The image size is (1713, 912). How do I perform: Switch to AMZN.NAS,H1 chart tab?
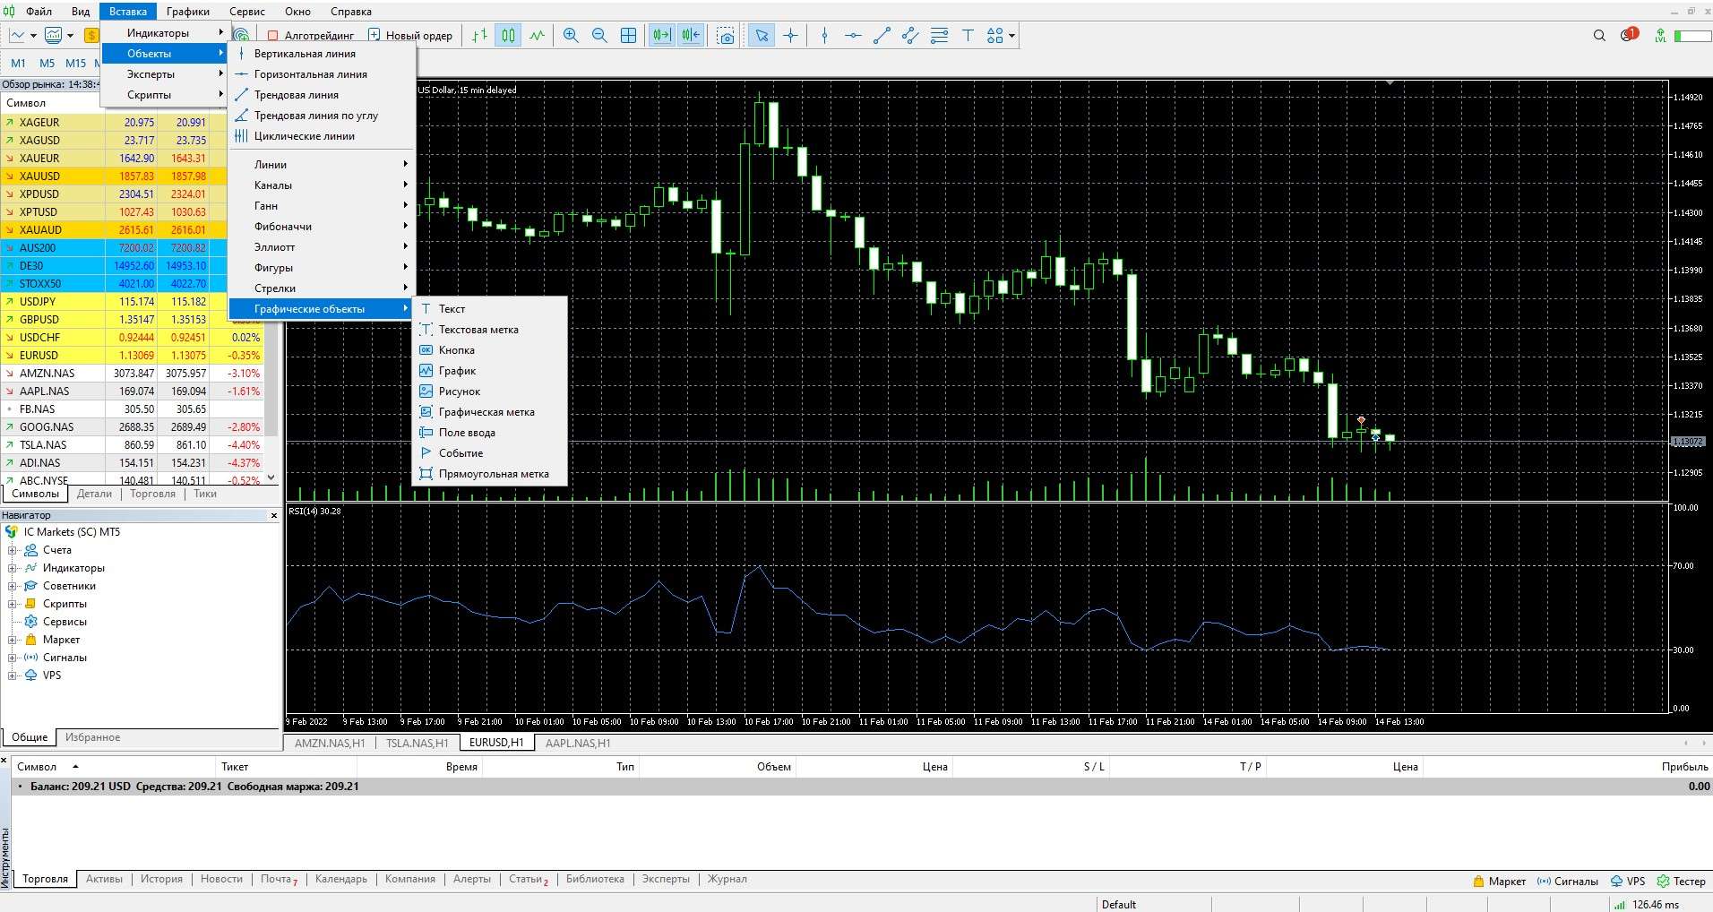point(330,743)
